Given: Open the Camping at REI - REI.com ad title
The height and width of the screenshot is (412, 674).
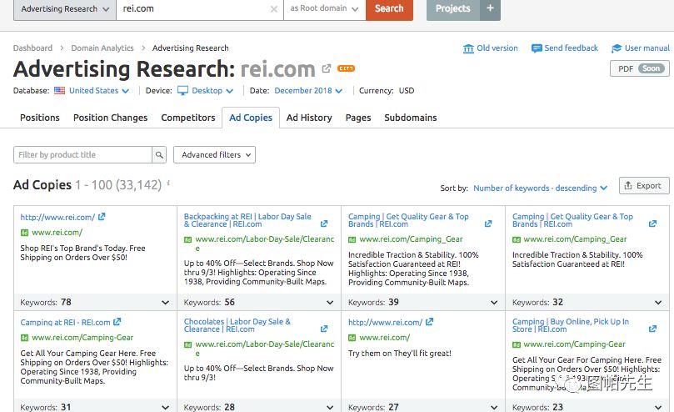Looking at the screenshot, I should 65,323.
